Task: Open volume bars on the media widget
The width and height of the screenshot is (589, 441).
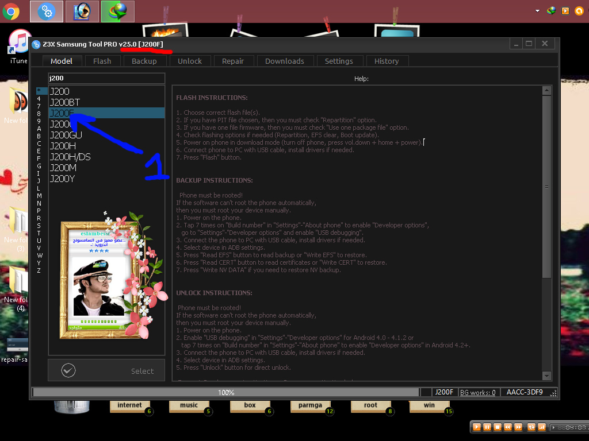Action: (542, 427)
